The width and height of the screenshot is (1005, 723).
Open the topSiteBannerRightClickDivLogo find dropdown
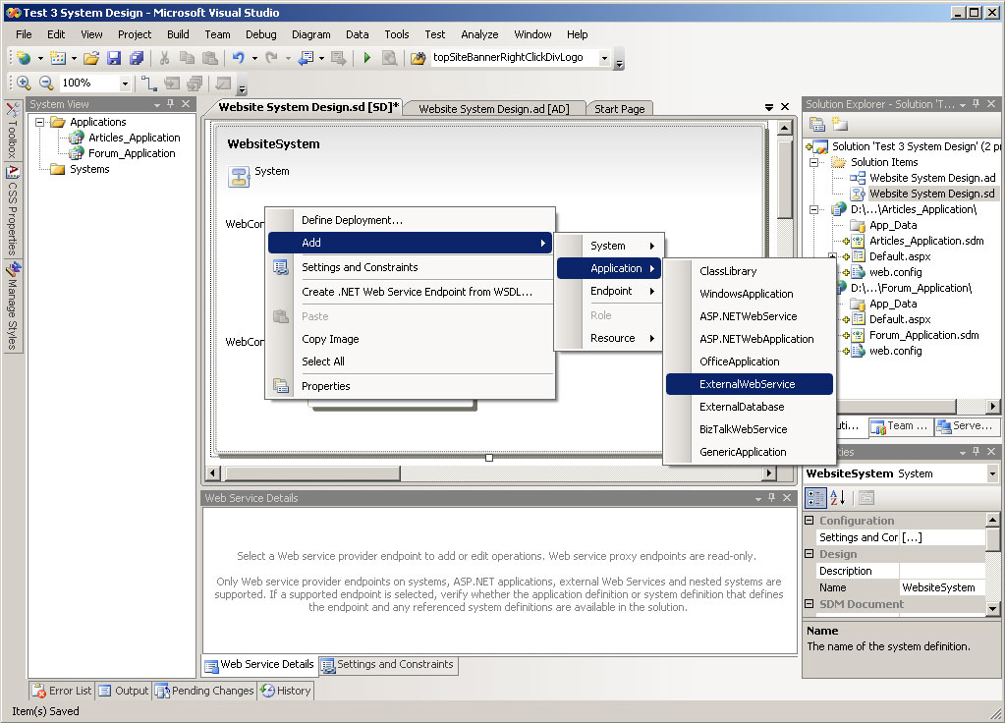pos(604,58)
